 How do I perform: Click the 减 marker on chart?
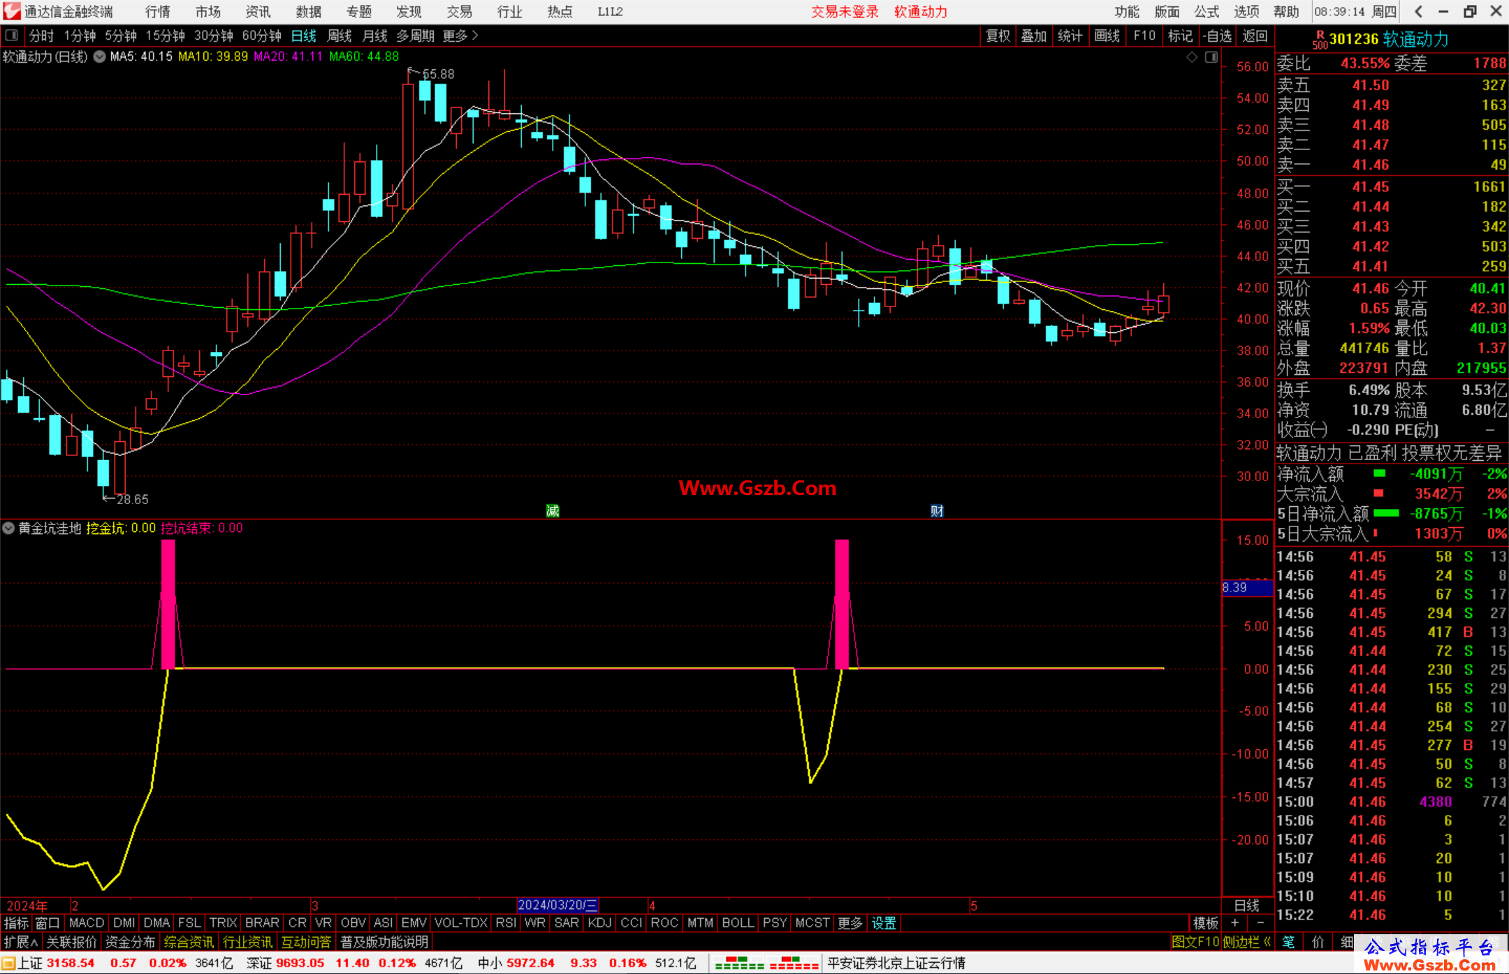pos(553,511)
